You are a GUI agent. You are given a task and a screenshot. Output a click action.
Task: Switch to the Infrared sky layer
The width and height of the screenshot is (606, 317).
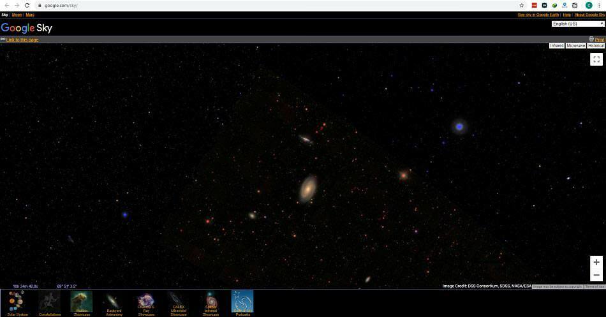click(x=556, y=46)
